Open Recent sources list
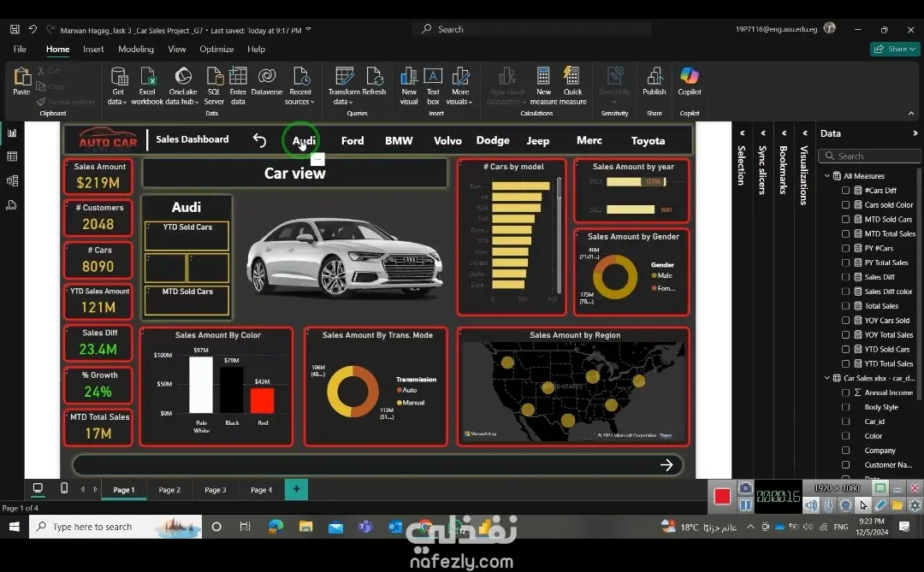This screenshot has width=924, height=572. (x=300, y=86)
